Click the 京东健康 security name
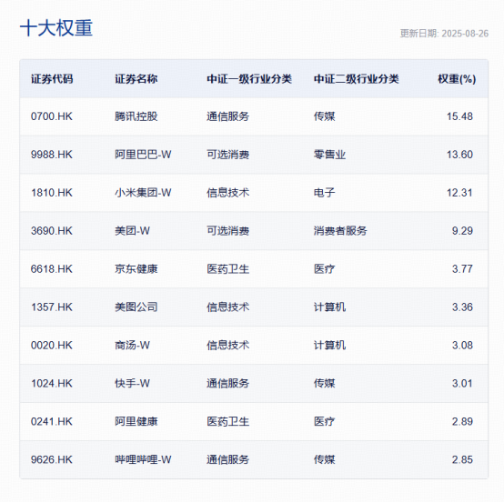Screen dimensions: 504x503 136,269
